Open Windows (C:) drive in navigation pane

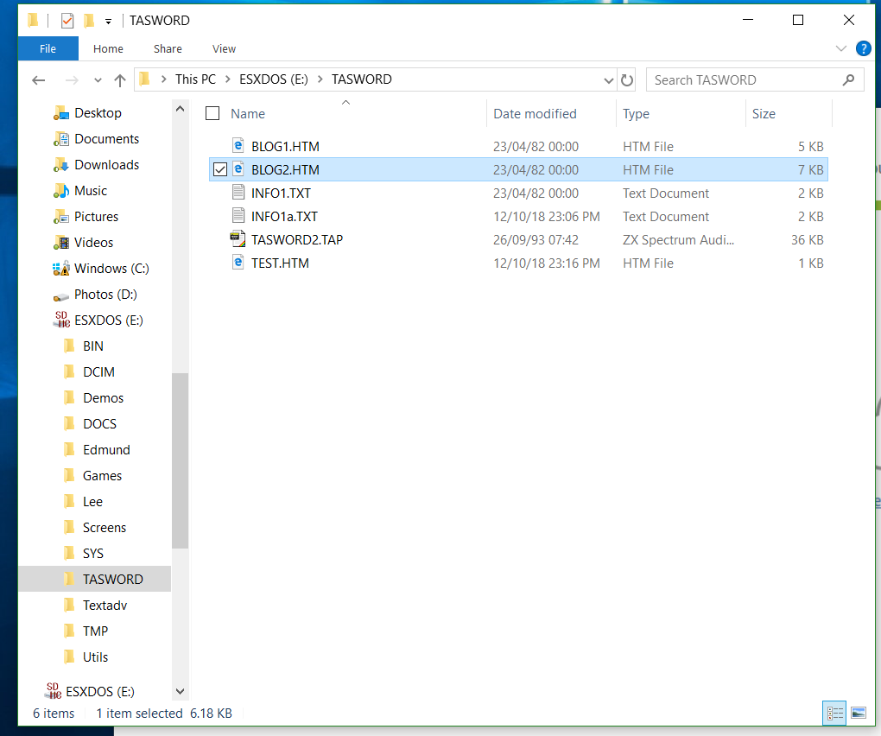[111, 268]
